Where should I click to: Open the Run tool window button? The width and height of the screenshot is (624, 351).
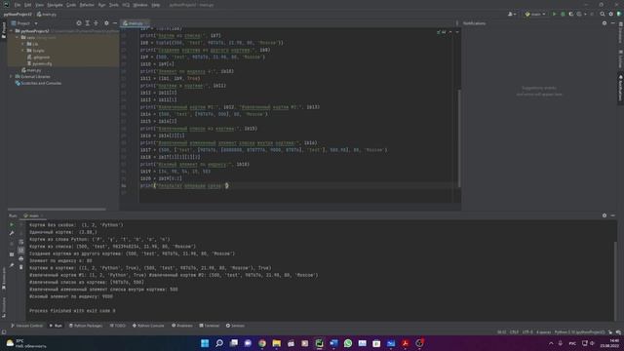pyautogui.click(x=56, y=326)
